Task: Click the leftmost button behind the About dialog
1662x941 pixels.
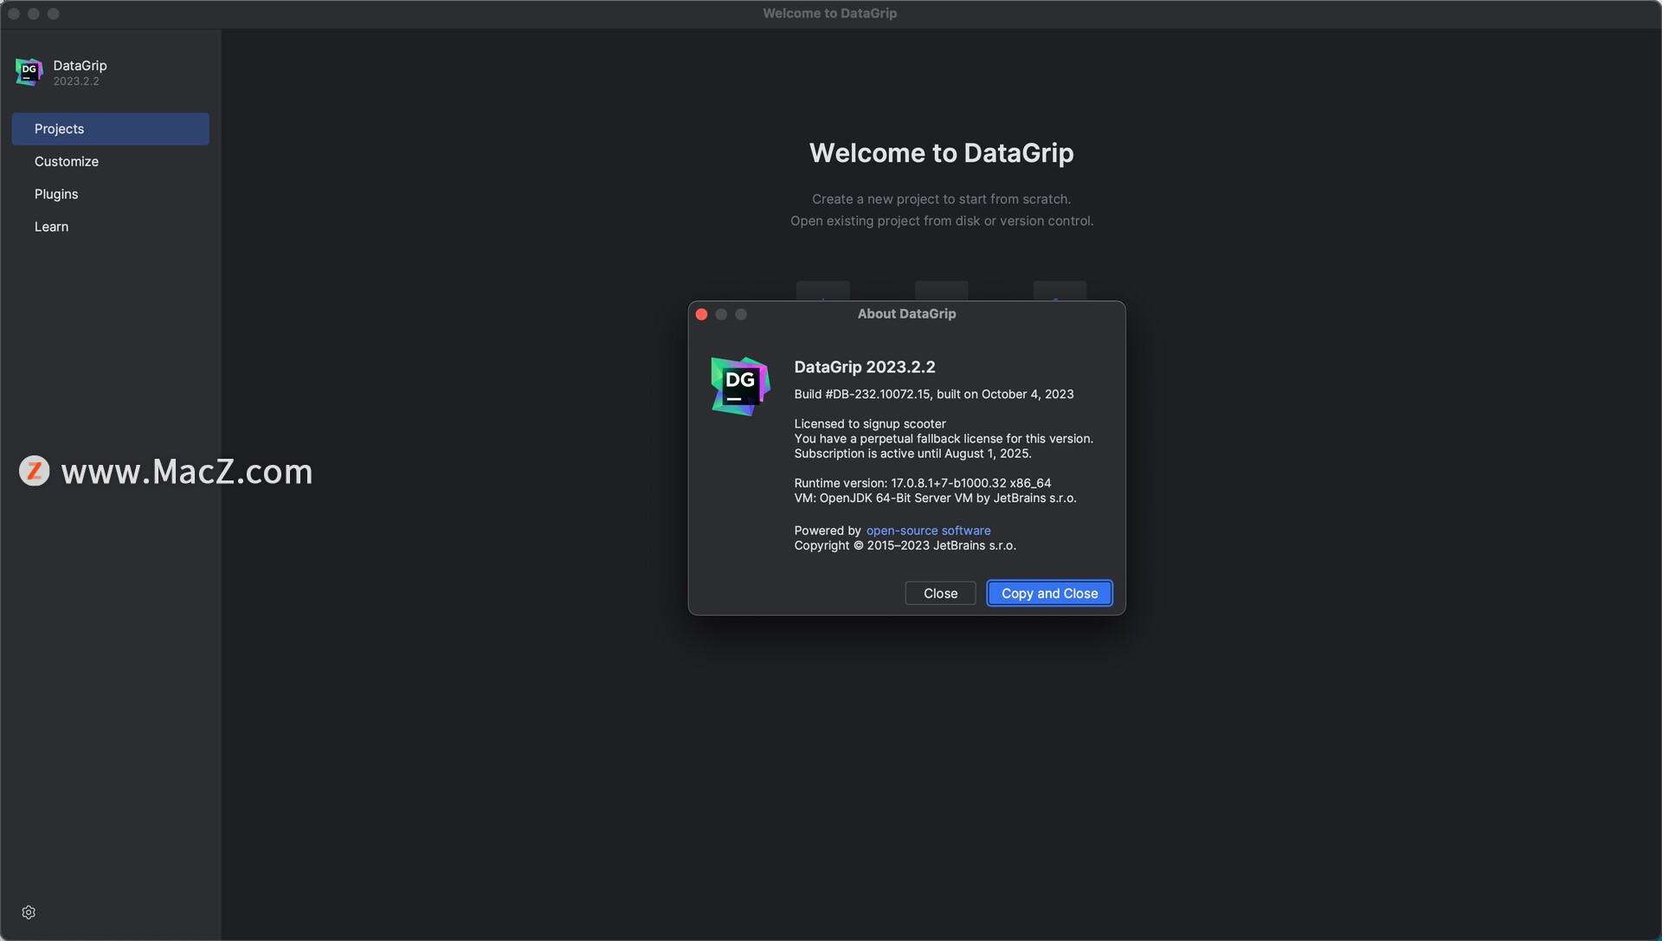Action: pyautogui.click(x=821, y=291)
